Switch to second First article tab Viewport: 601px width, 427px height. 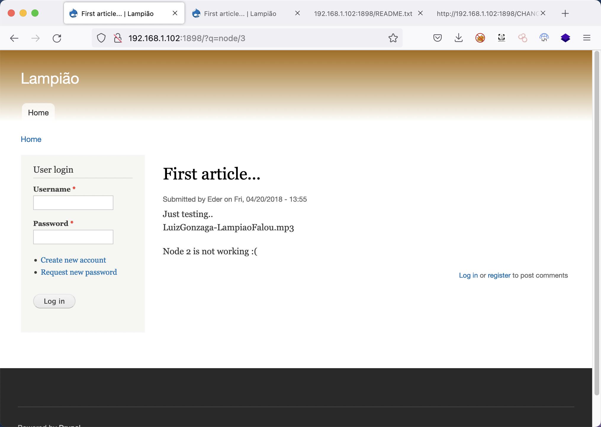tap(240, 14)
